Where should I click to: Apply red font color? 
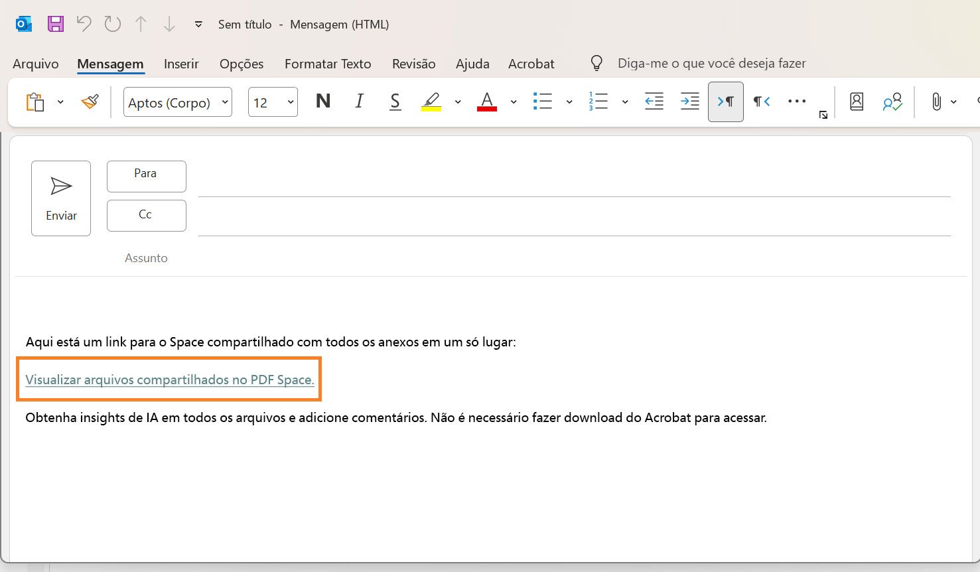pos(487,102)
